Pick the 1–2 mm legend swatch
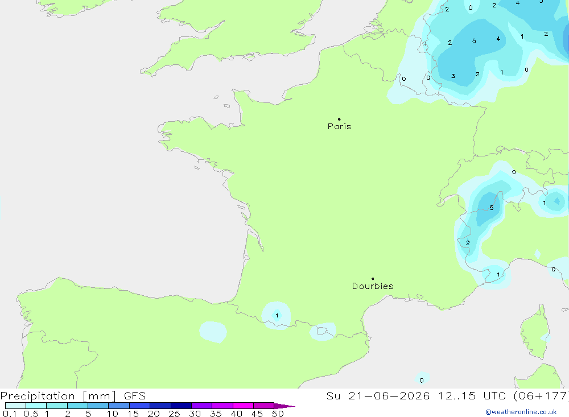The image size is (569, 417). [x=56, y=406]
